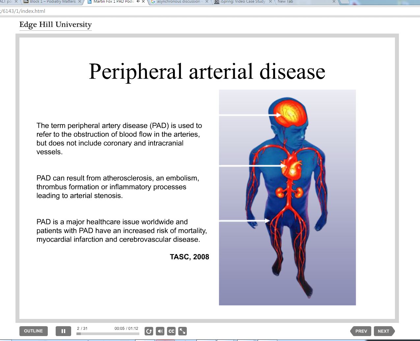Click the human body arteries illustration

[x=287, y=197]
